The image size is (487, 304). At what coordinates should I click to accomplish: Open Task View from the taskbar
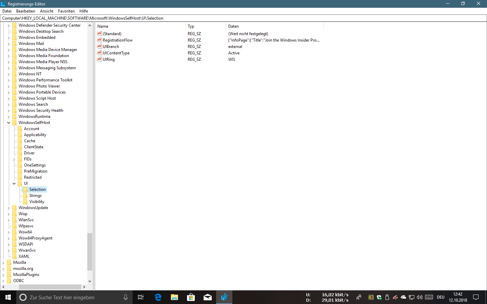pos(141,297)
